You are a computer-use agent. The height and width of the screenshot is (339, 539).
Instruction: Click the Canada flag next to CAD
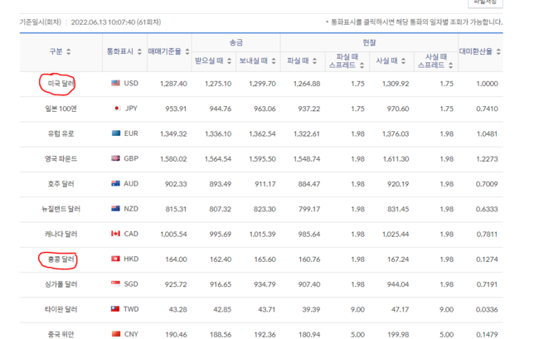pos(116,234)
